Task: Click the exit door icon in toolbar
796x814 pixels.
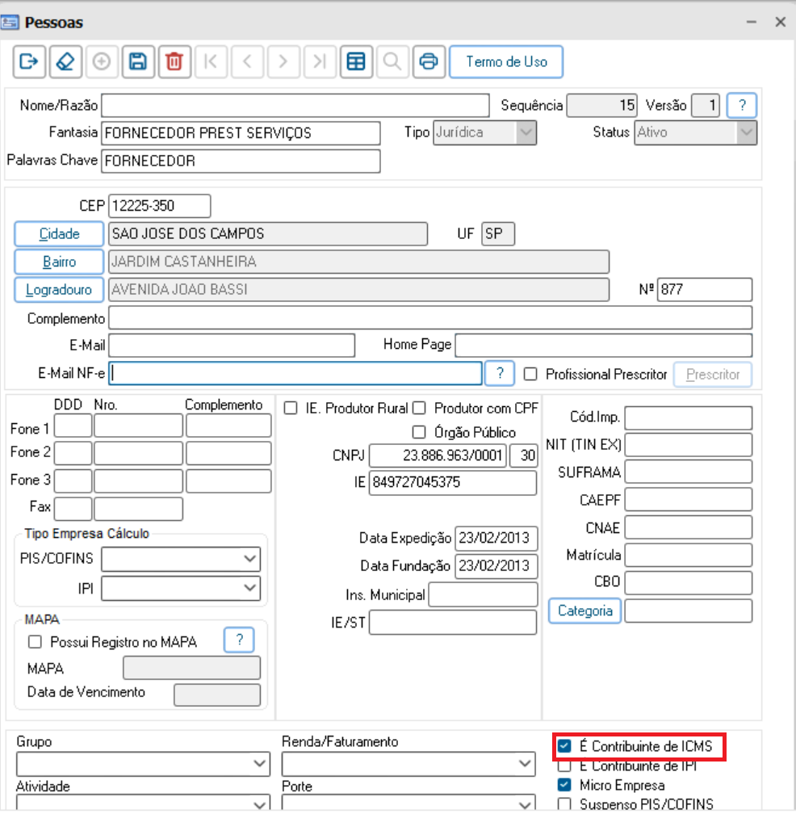Action: click(29, 61)
